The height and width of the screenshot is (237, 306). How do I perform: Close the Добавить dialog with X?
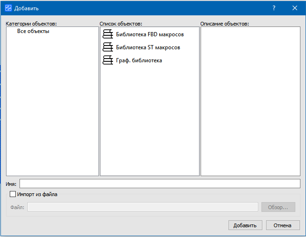(x=294, y=8)
